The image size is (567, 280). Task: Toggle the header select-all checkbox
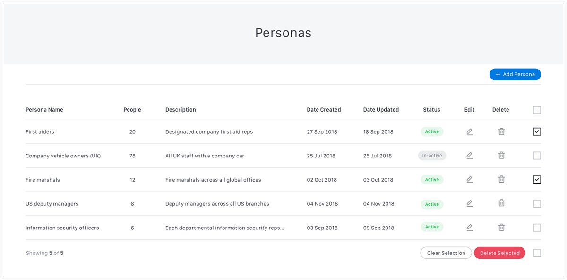point(537,110)
